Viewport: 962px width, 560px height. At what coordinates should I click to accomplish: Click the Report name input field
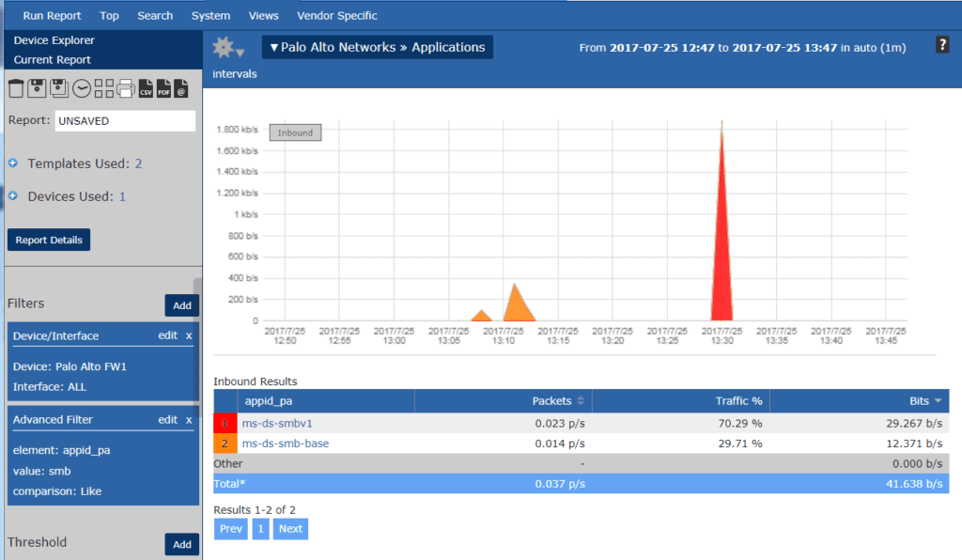pyautogui.click(x=125, y=121)
